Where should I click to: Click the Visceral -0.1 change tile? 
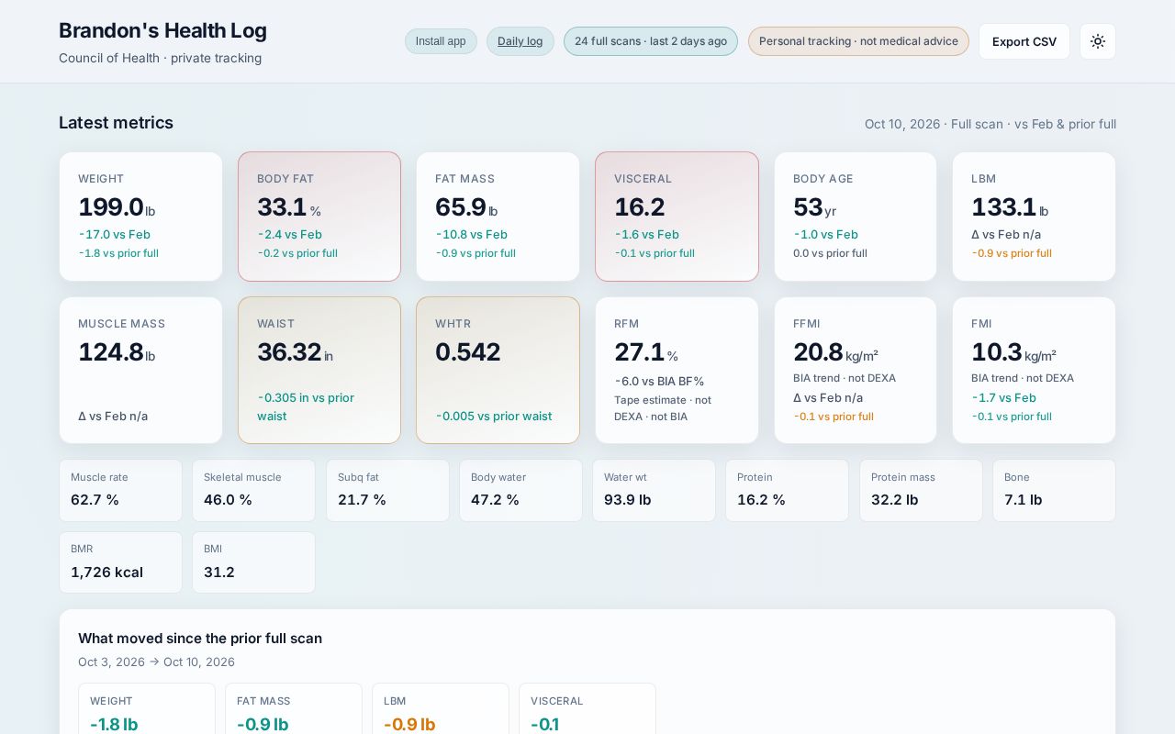point(587,708)
